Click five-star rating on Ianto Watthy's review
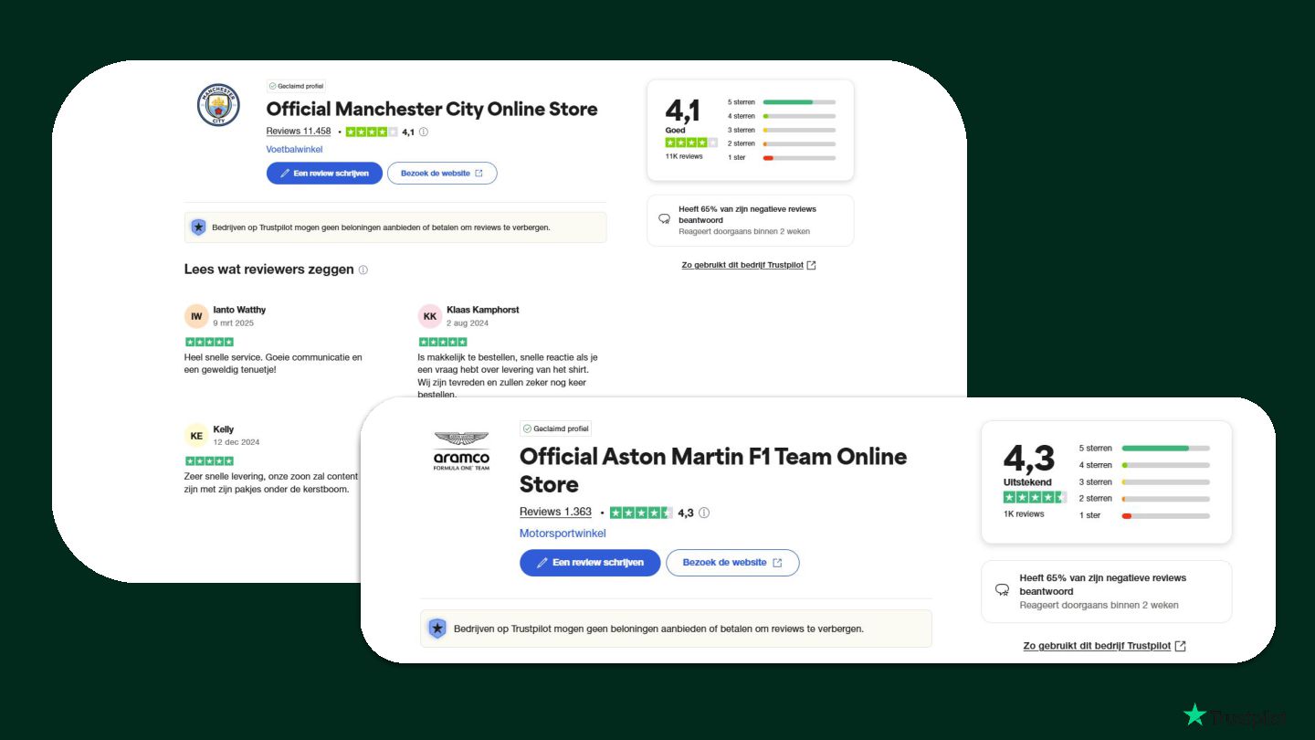 (x=209, y=342)
